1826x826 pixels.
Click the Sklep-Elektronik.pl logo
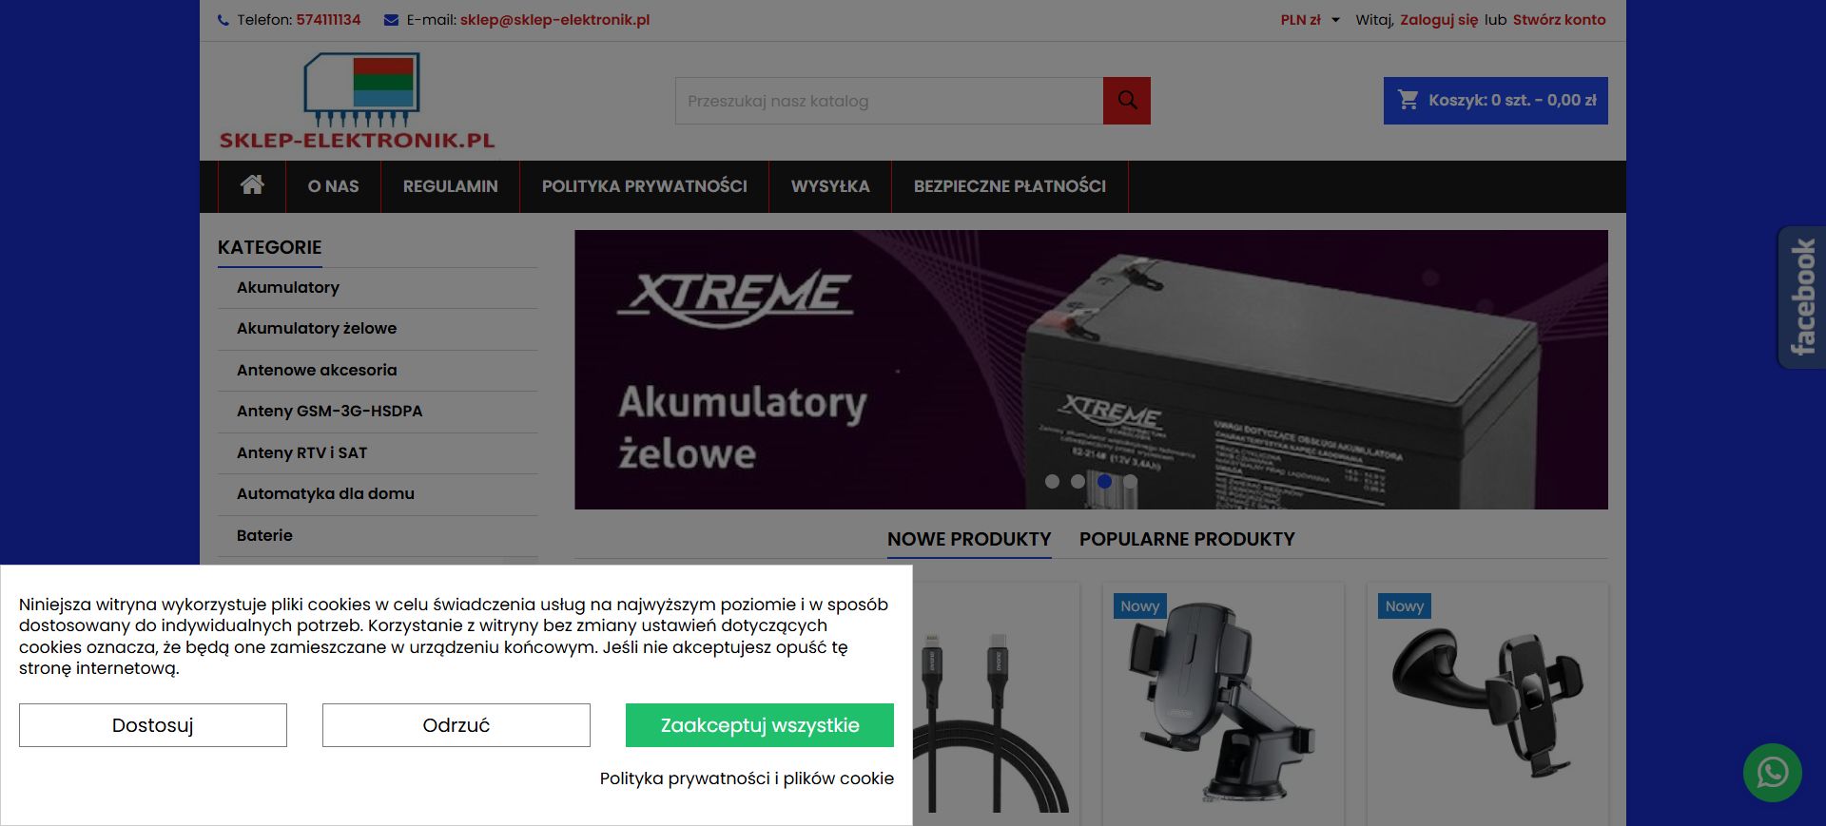tap(358, 101)
